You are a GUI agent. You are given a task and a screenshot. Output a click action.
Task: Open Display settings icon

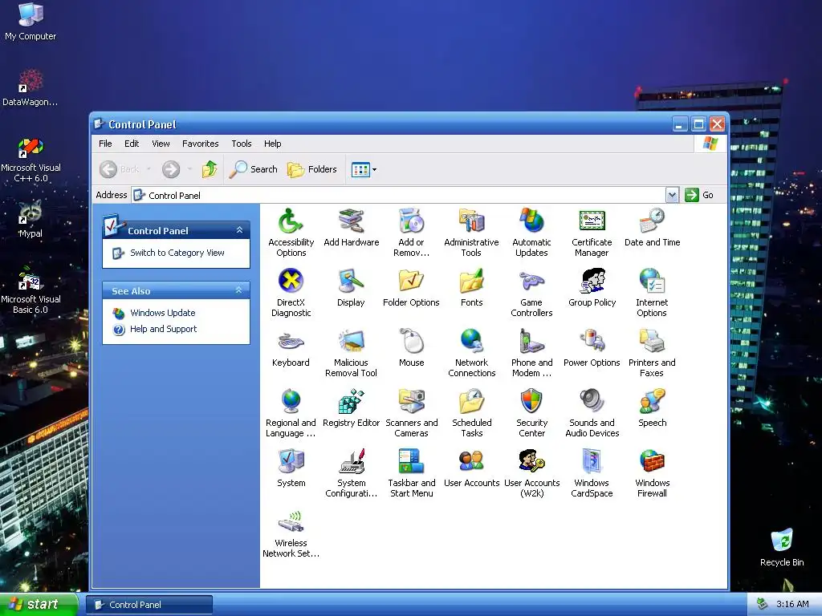pos(352,288)
